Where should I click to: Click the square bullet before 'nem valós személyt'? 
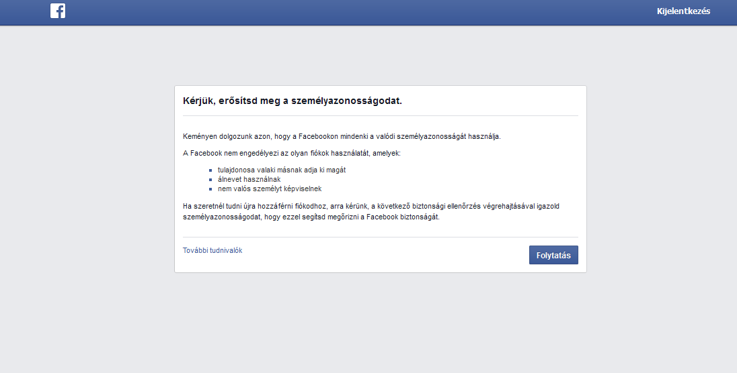click(x=210, y=189)
